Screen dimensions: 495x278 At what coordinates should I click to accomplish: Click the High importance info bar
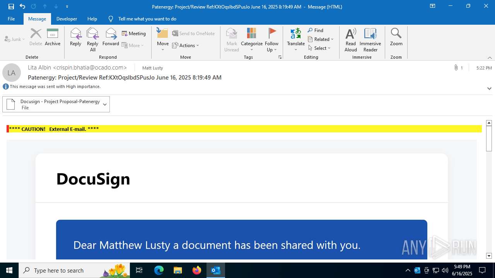[x=52, y=86]
